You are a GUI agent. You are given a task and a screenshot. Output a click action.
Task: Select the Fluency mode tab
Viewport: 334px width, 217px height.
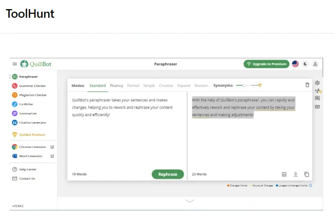click(116, 86)
